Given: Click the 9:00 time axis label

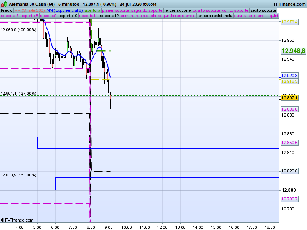Looking at the screenshot, I should tap(109, 227).
